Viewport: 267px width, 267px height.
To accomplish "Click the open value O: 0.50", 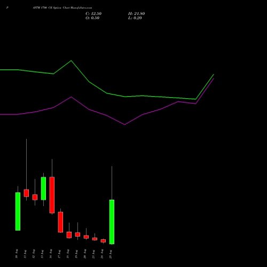I will pos(92,18).
